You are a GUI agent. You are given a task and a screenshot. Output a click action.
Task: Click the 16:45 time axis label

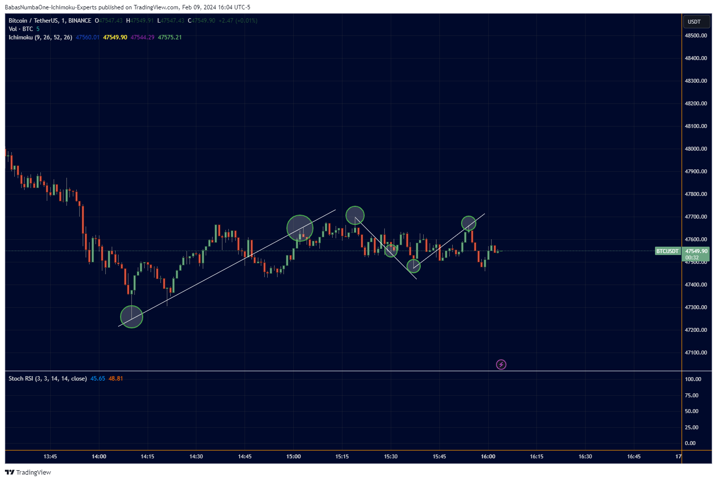click(x=634, y=456)
